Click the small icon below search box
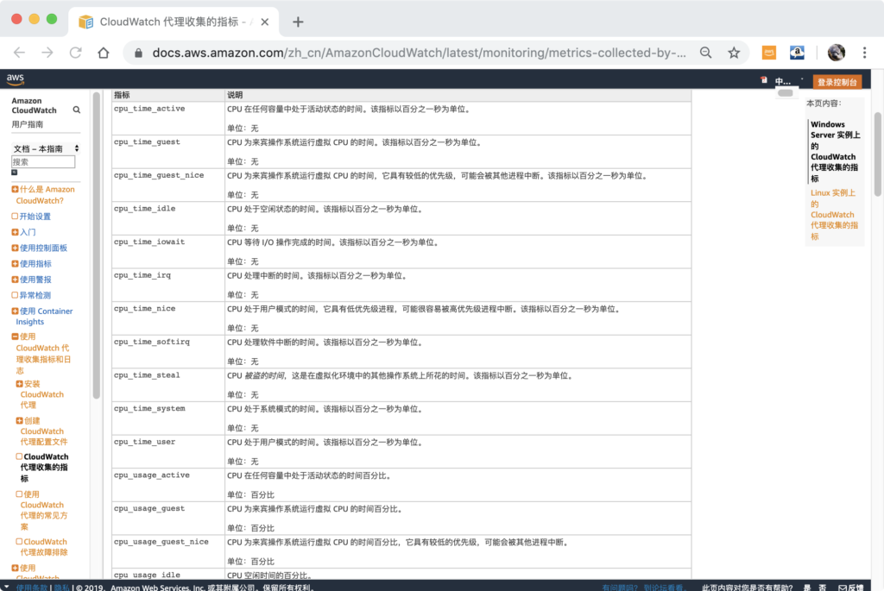This screenshot has width=884, height=591. [15, 173]
